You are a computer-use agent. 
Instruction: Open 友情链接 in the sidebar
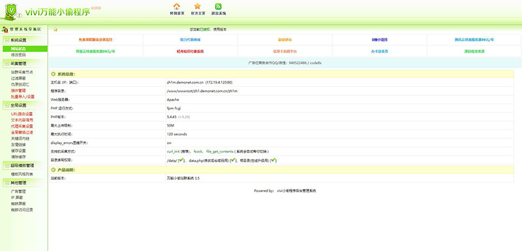tap(18, 145)
